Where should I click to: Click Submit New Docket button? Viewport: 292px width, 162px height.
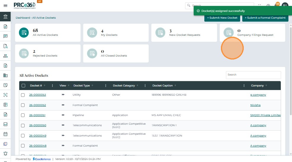point(222,18)
